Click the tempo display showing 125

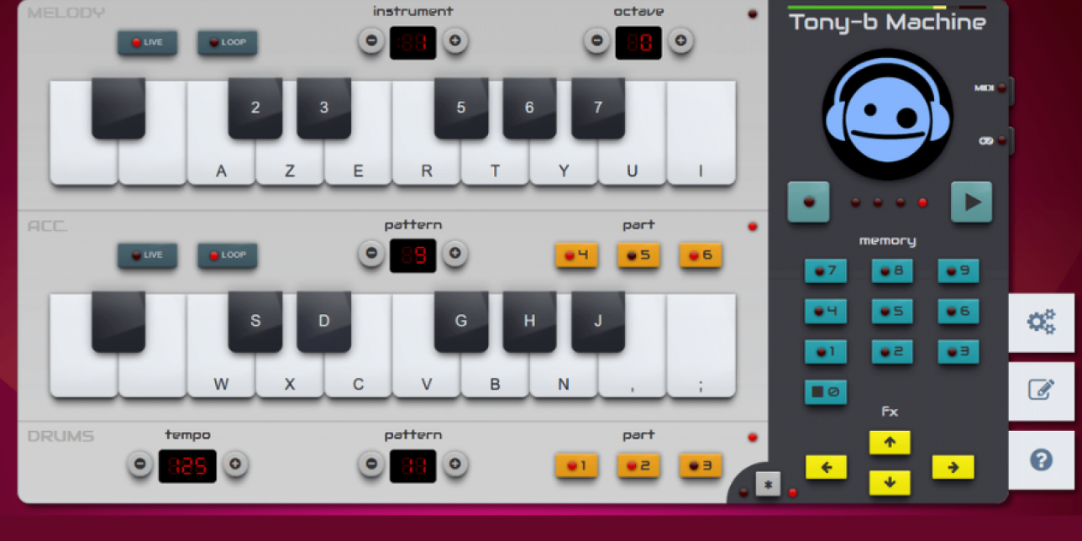coord(187,465)
